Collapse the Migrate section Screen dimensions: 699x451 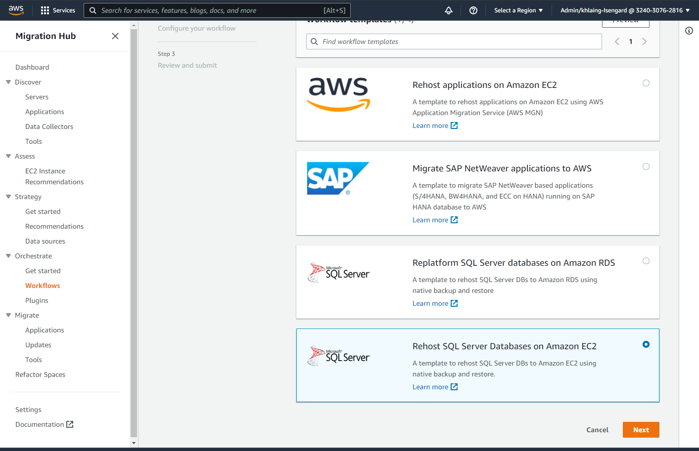point(8,315)
